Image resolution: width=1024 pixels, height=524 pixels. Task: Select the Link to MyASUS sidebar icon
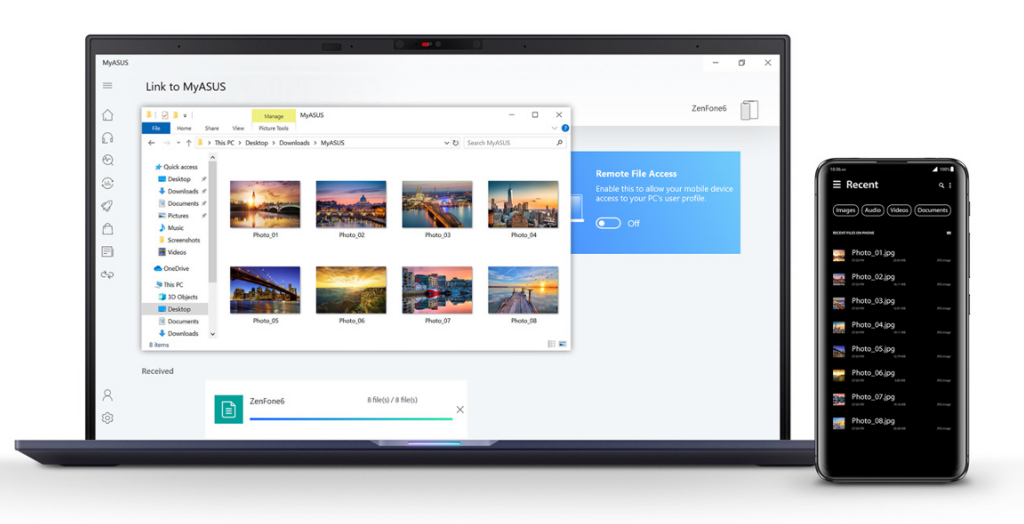[x=108, y=274]
